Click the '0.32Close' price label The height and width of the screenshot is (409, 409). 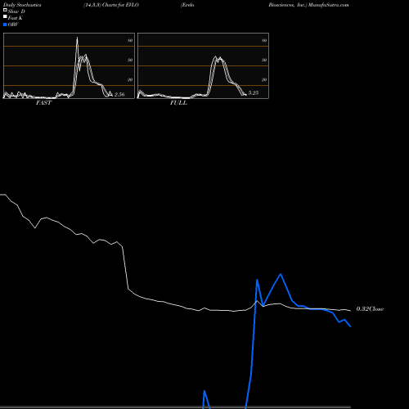pos(370,308)
